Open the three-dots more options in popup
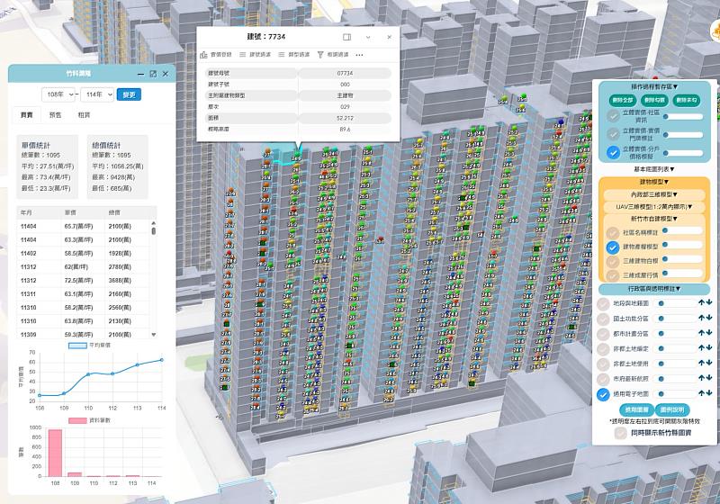This screenshot has width=720, height=504. coord(359,55)
